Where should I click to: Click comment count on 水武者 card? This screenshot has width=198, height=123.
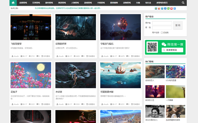pos(83,104)
